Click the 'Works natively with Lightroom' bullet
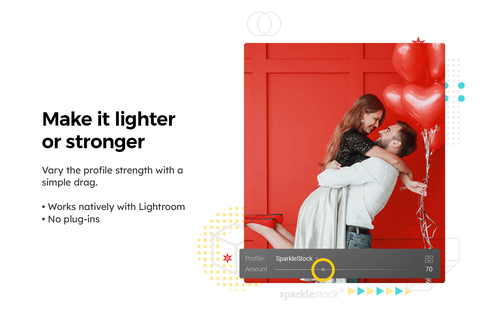The image size is (488, 326). [114, 207]
